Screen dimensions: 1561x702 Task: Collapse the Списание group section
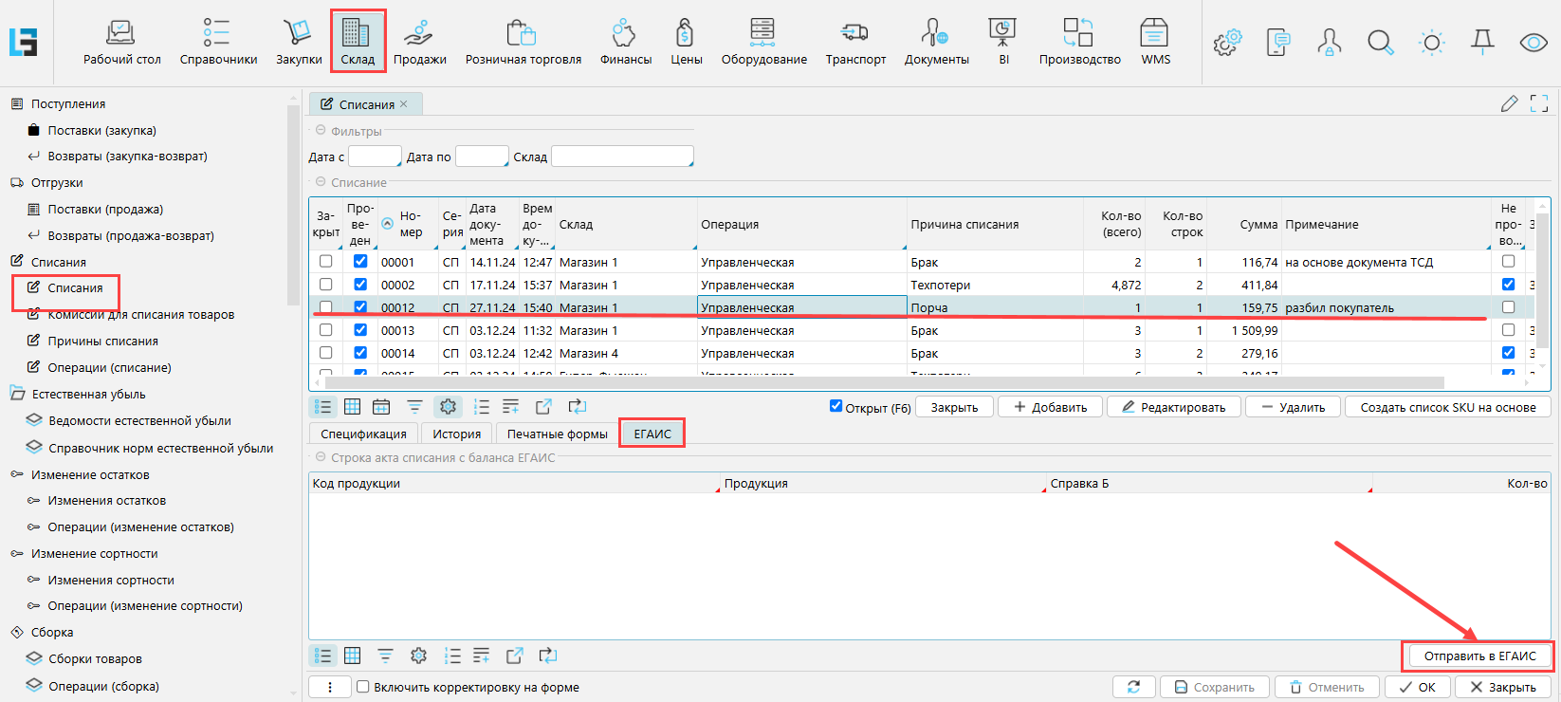(320, 182)
